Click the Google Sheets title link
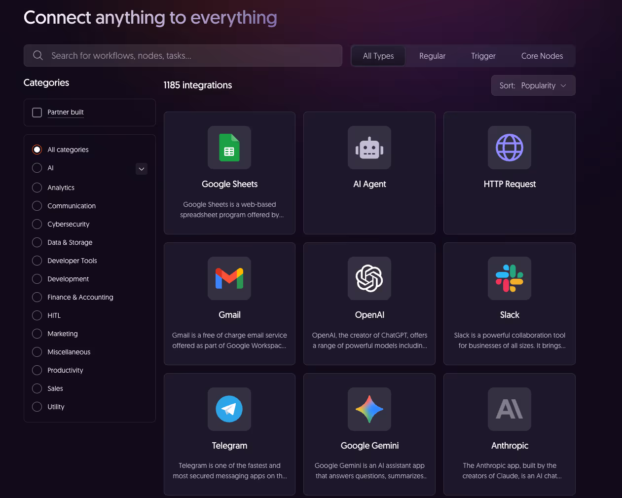 click(229, 184)
